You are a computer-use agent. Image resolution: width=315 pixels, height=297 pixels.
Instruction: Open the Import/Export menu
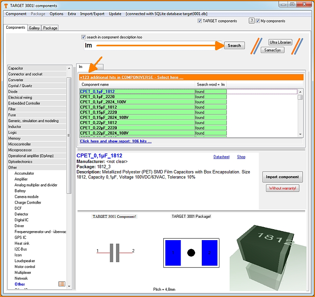(92, 14)
